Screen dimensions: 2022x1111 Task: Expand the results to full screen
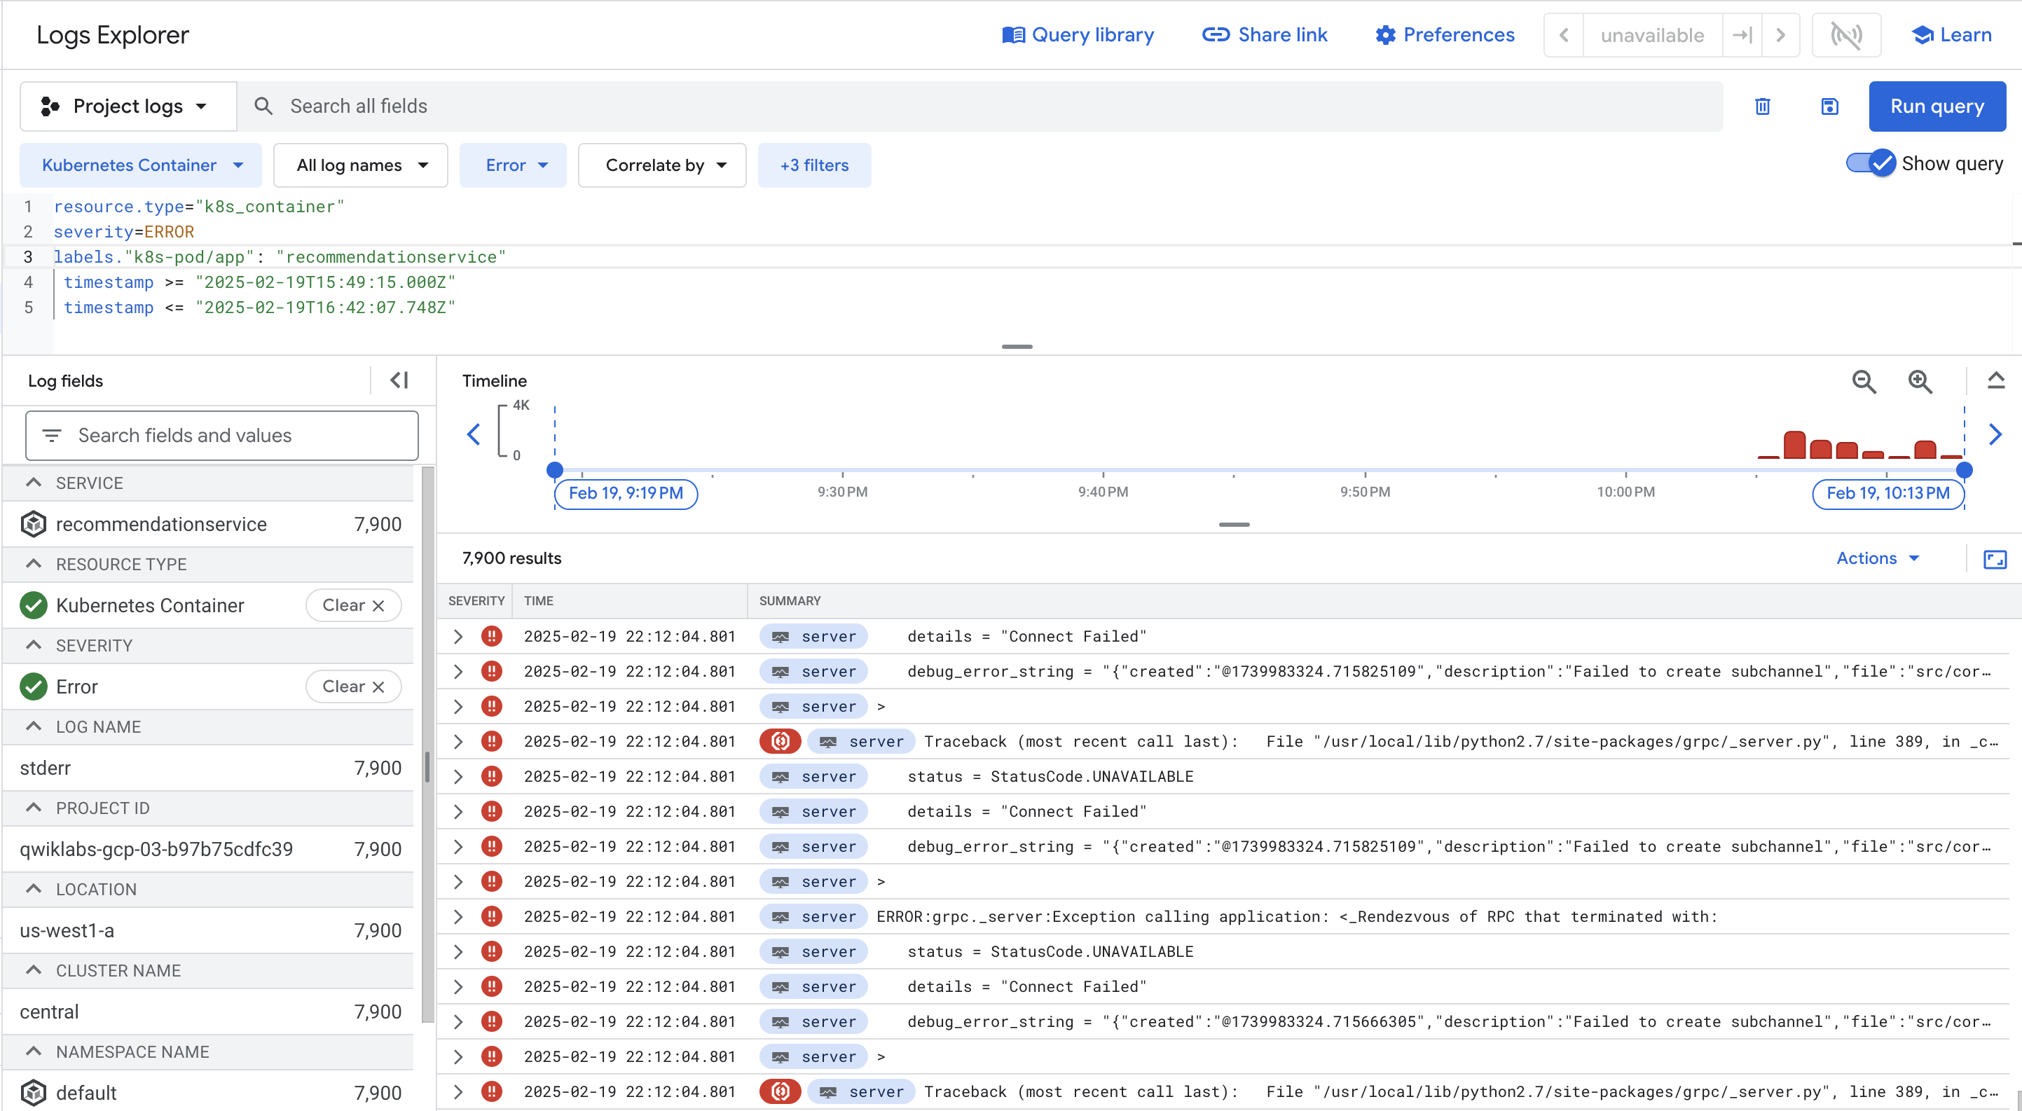click(x=1995, y=560)
